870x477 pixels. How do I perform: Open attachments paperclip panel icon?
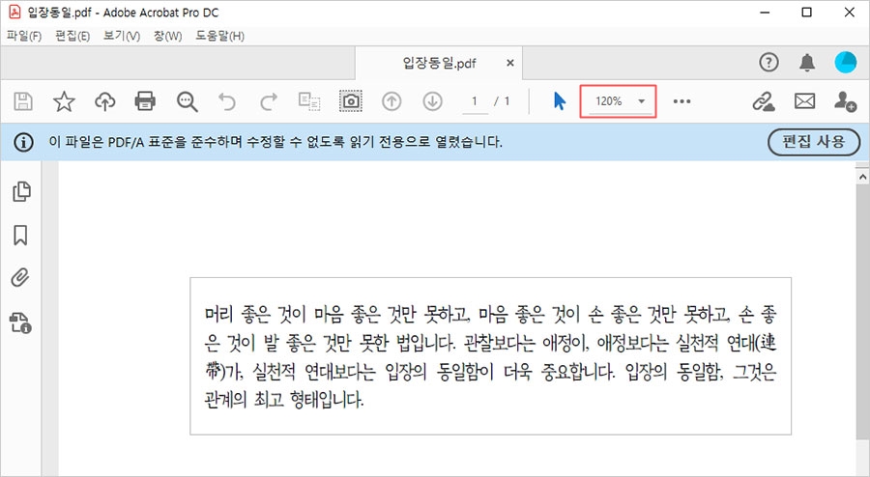(x=20, y=277)
